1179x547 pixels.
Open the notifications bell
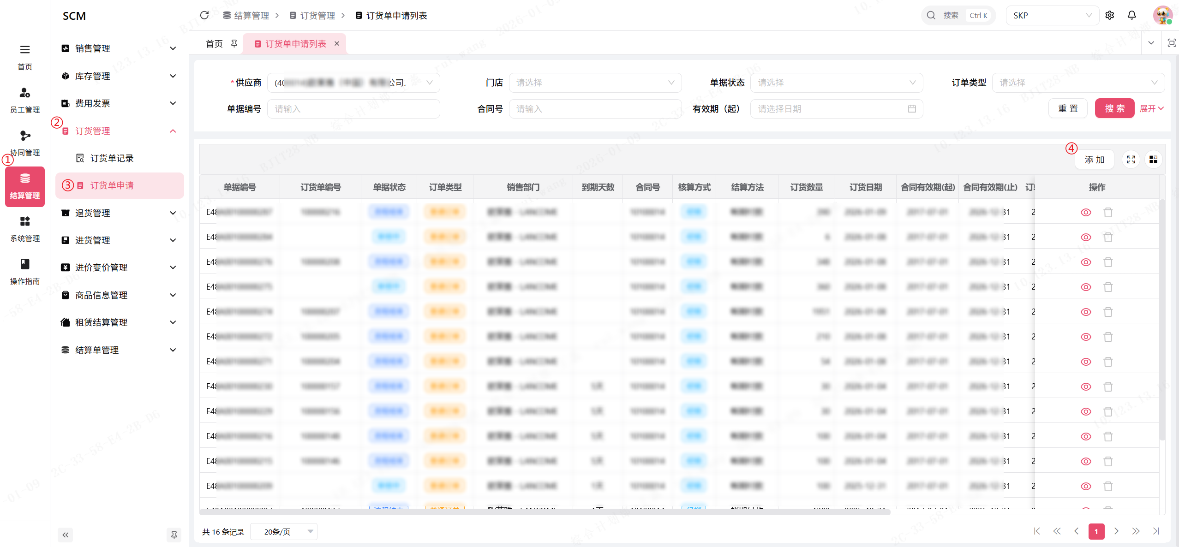point(1131,15)
